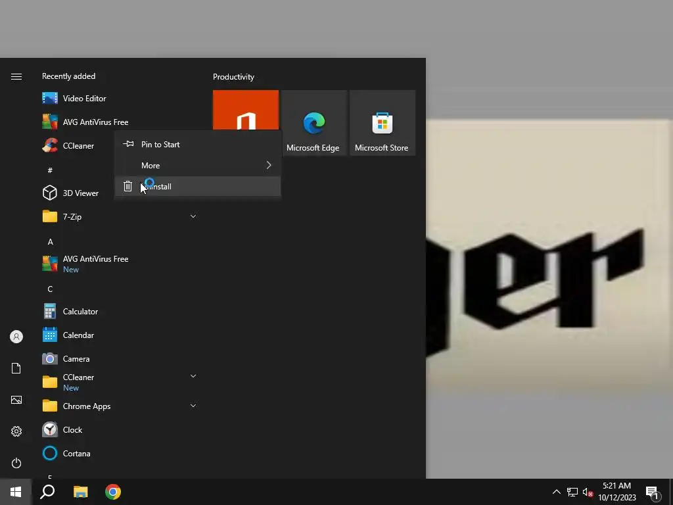The image size is (673, 505).
Task: Open the Microsoft Store tile
Action: coord(383,123)
